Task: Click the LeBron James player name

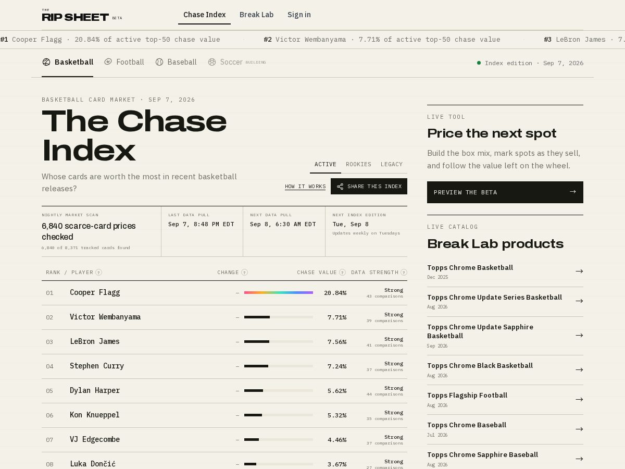Action: [x=95, y=341]
